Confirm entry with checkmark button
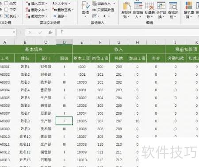 (40, 32)
